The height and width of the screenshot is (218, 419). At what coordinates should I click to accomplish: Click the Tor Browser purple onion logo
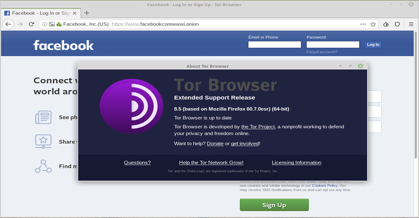[x=131, y=106]
